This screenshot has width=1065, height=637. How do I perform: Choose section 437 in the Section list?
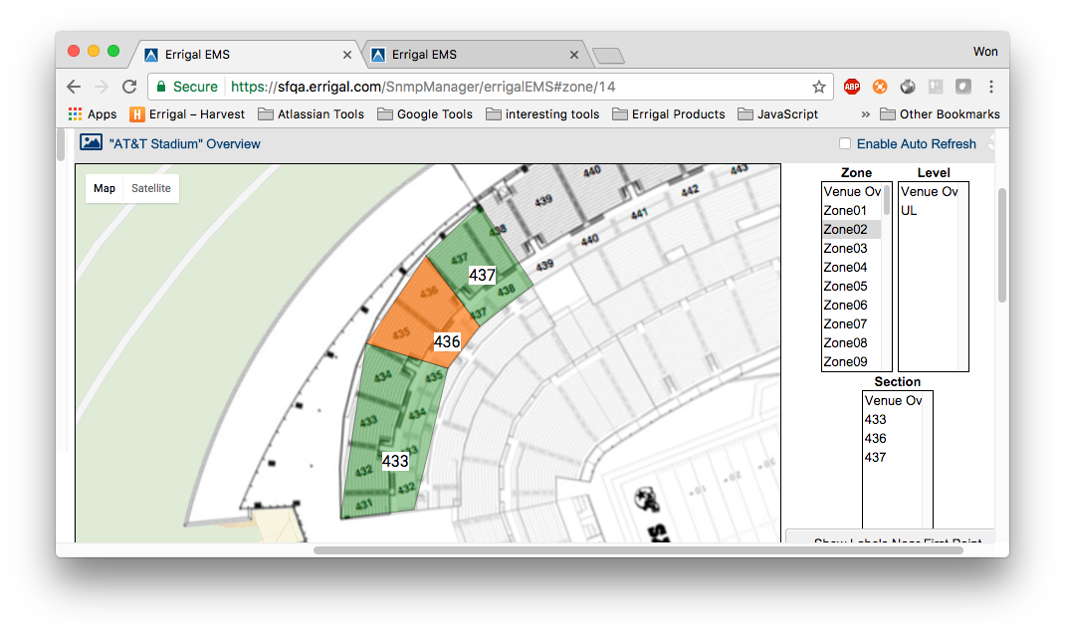click(876, 458)
